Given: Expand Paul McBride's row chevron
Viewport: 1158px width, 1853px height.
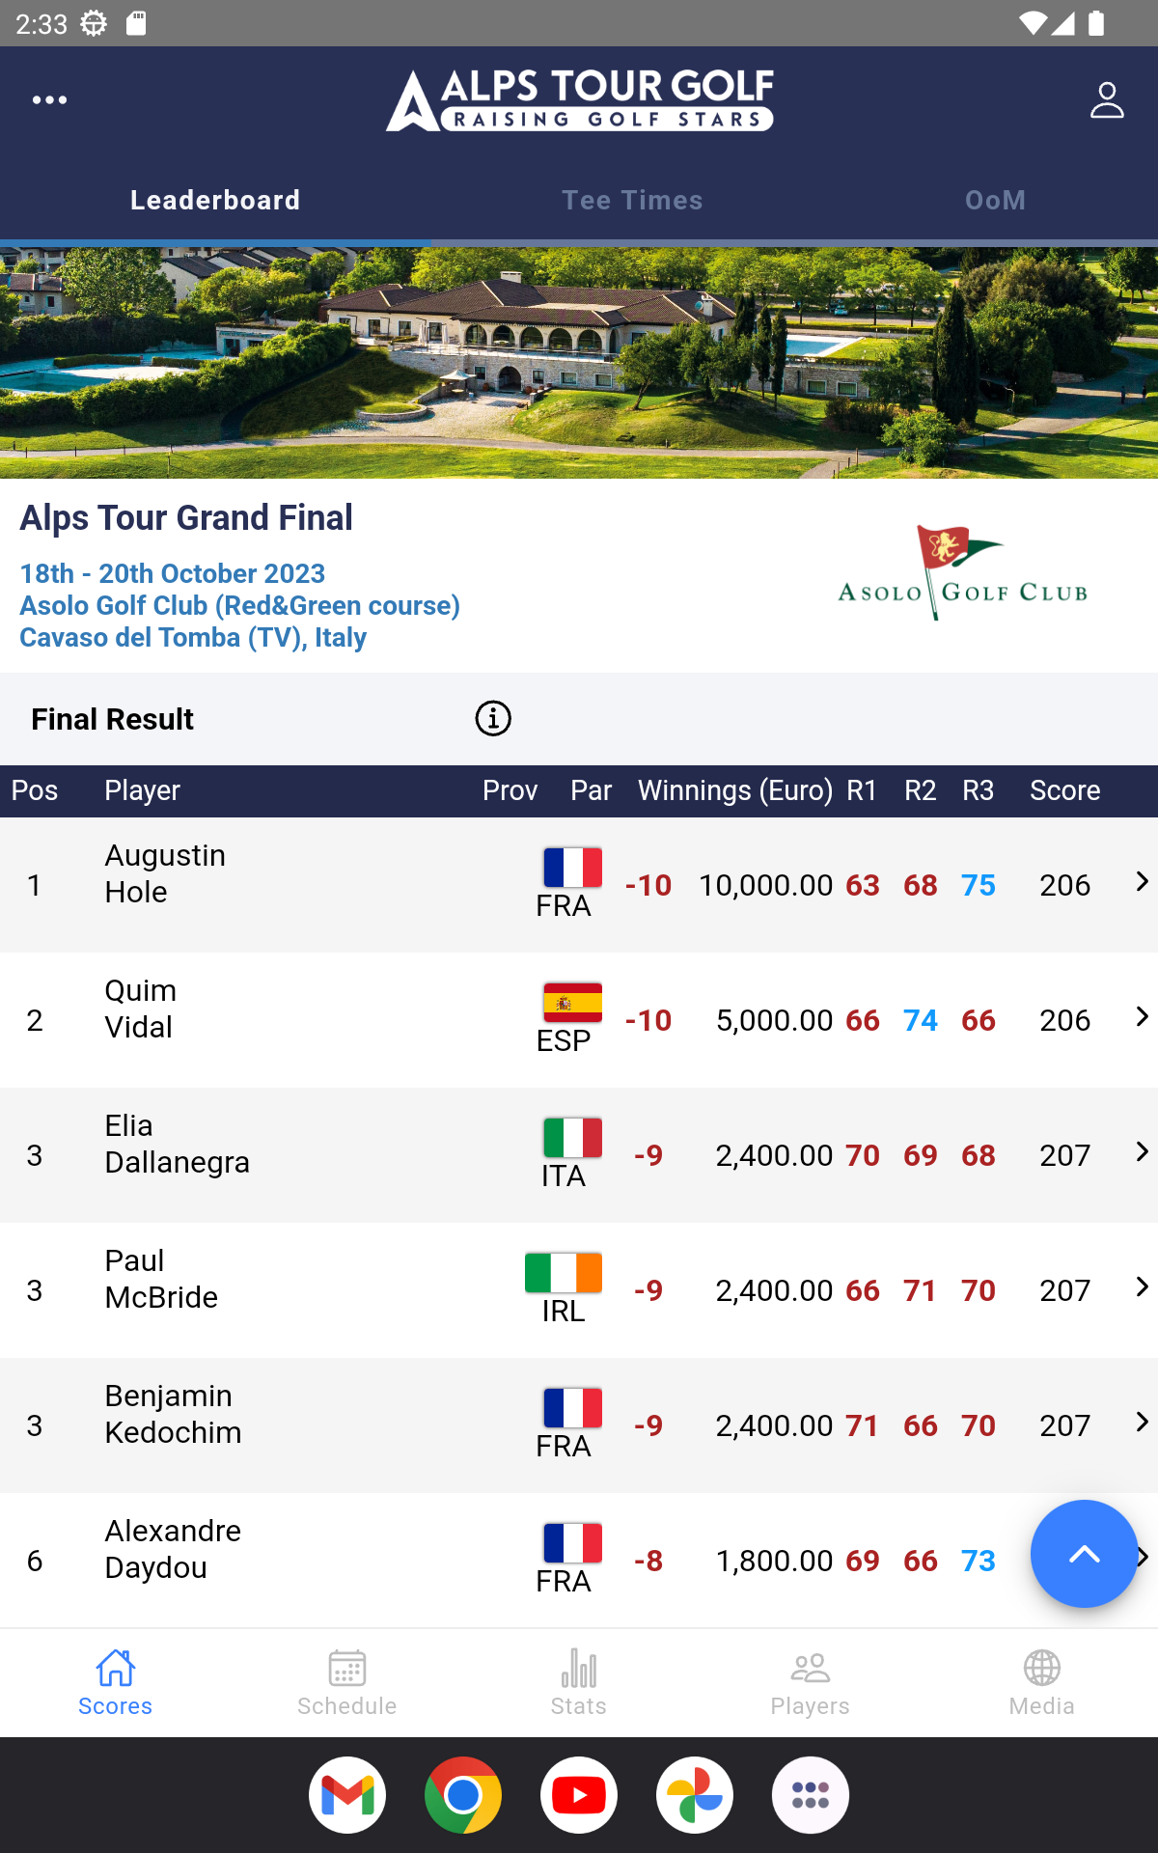Looking at the screenshot, I should (x=1142, y=1286).
